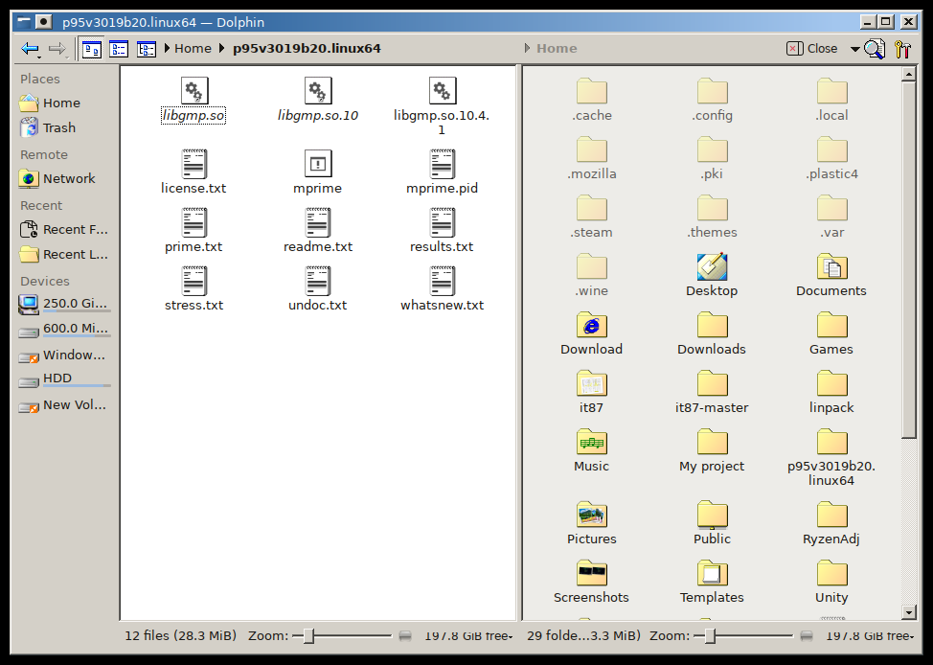Switch to Icons view mode
This screenshot has width=933, height=665.
tap(92, 49)
